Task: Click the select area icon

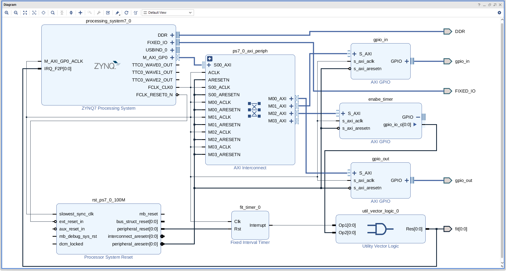Action: click(34, 13)
